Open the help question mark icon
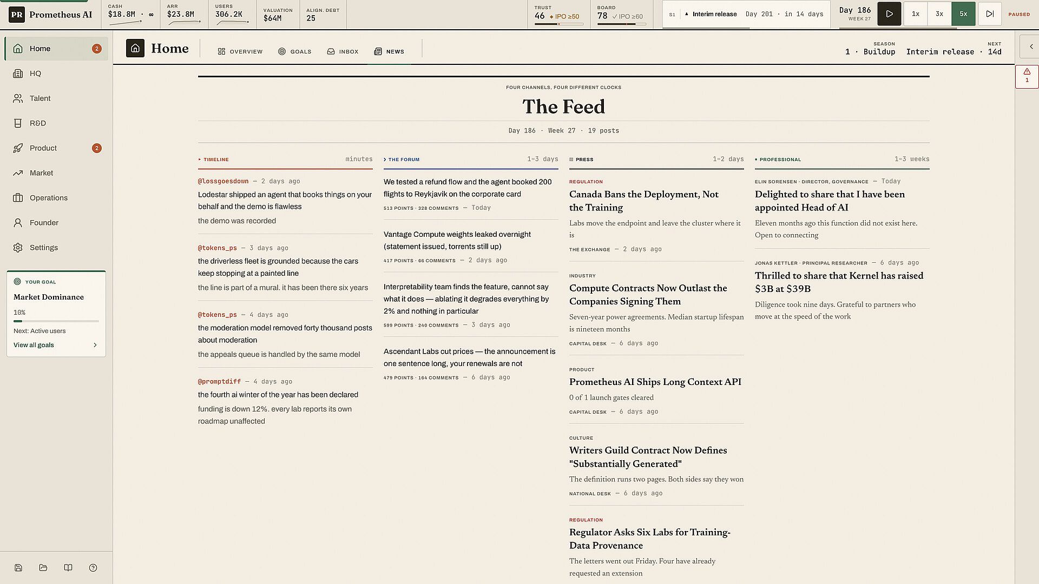The width and height of the screenshot is (1039, 584). [93, 568]
